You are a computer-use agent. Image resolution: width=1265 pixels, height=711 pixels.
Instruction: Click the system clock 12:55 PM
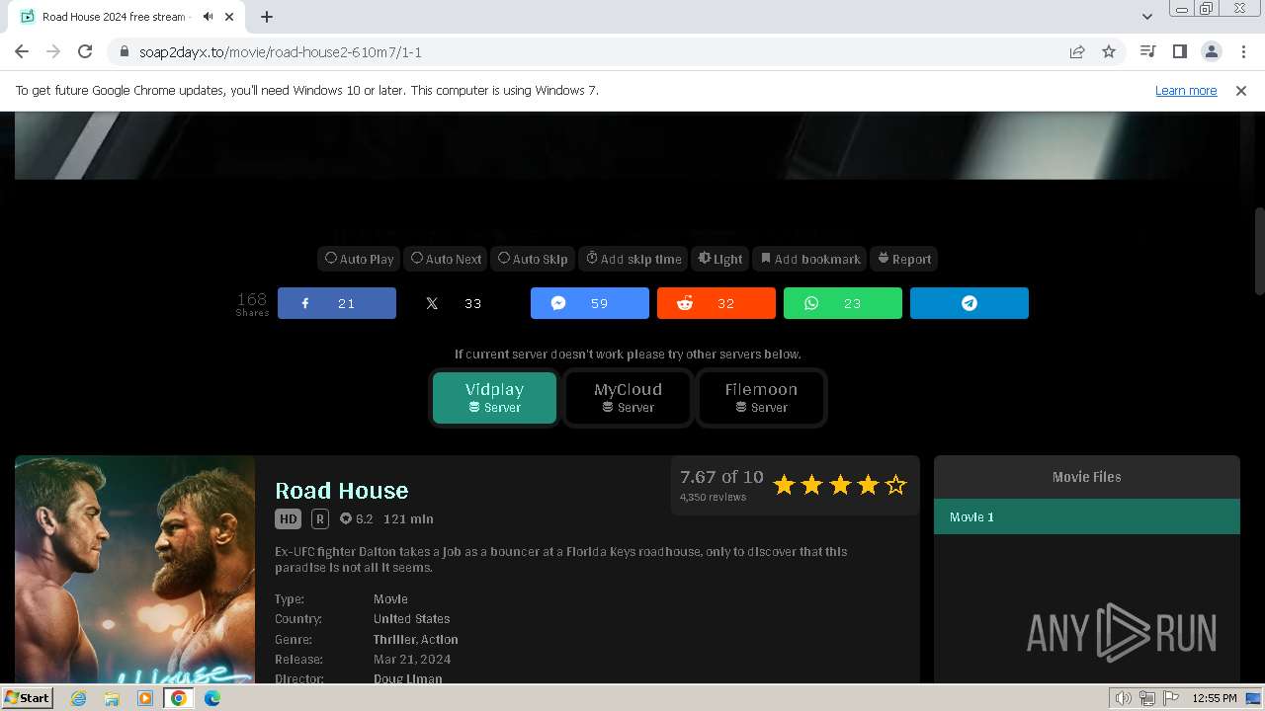(1215, 698)
